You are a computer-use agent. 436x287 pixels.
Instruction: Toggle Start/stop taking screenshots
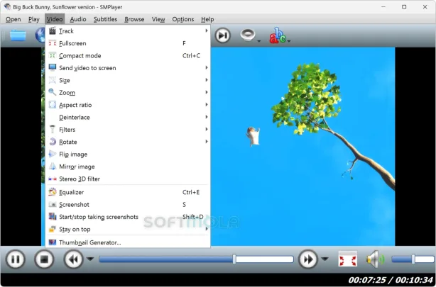click(x=128, y=217)
